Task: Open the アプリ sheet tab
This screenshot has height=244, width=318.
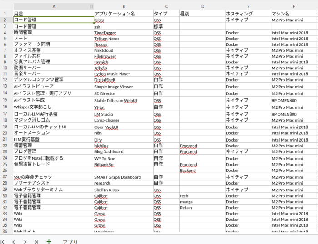Action: pos(70,242)
